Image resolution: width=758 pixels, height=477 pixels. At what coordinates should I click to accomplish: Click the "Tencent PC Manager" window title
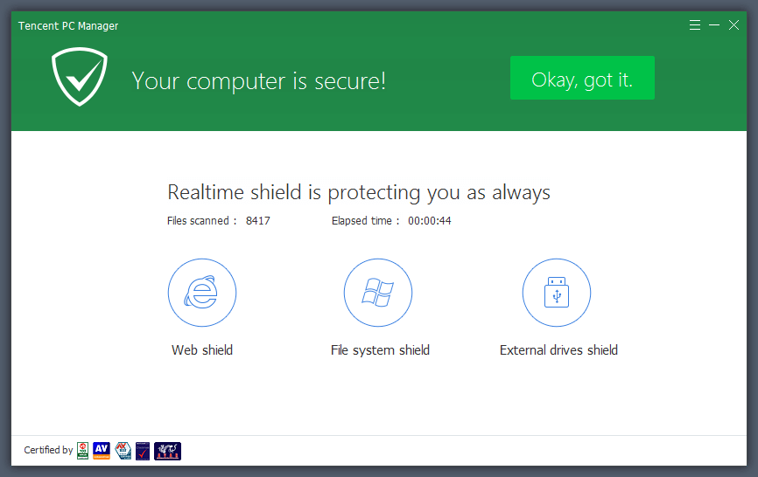(68, 26)
